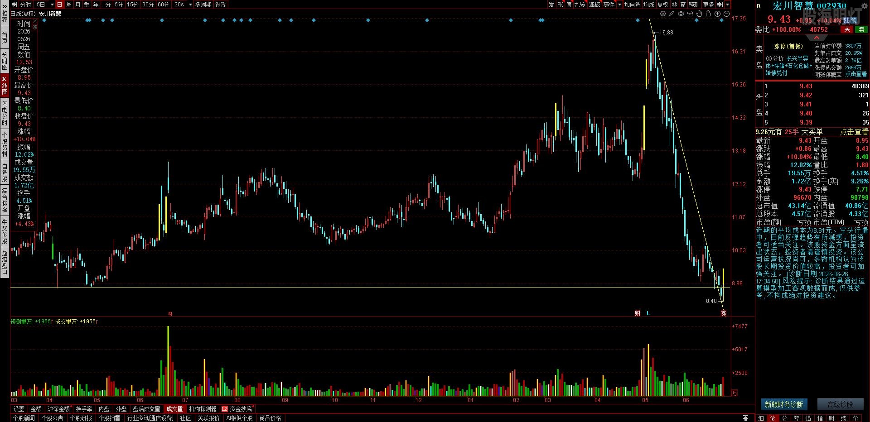Toggle the 叠 overlay button
The width and height of the screenshot is (870, 422).
[675, 5]
